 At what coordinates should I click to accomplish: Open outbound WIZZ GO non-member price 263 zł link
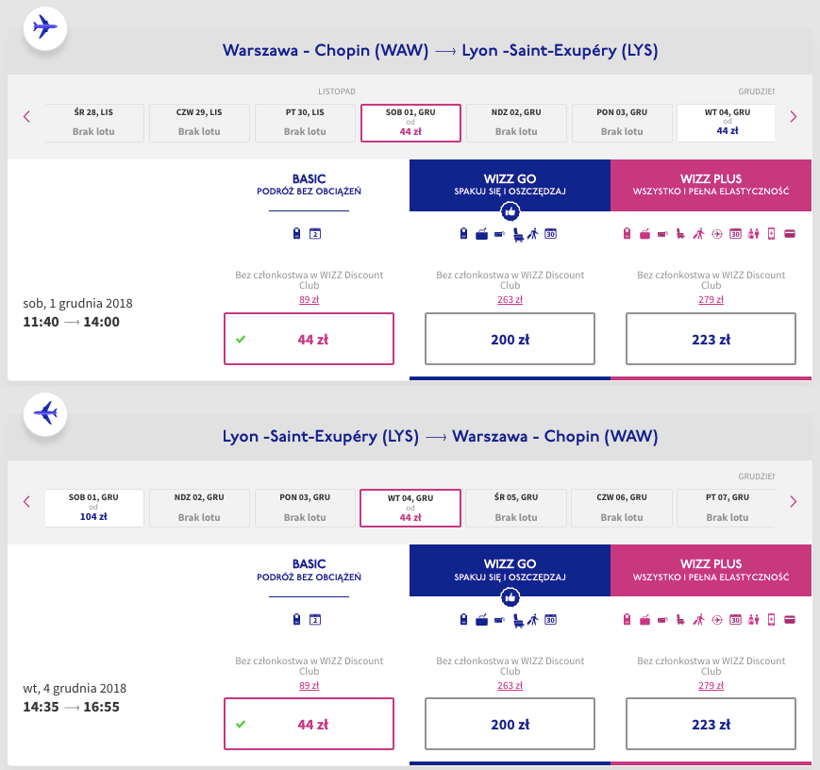click(510, 300)
